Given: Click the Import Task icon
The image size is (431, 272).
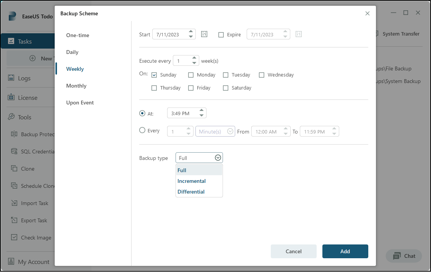Looking at the screenshot, I should point(14,203).
